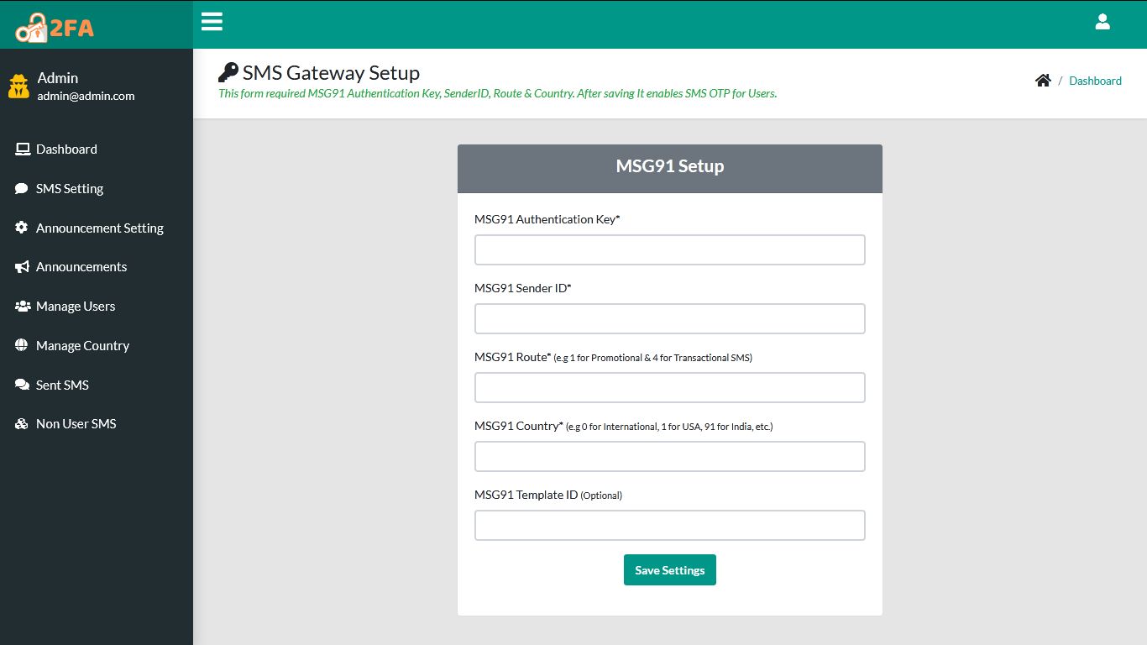1147x645 pixels.
Task: Click the Announcements megaphone icon
Action: pos(22,267)
